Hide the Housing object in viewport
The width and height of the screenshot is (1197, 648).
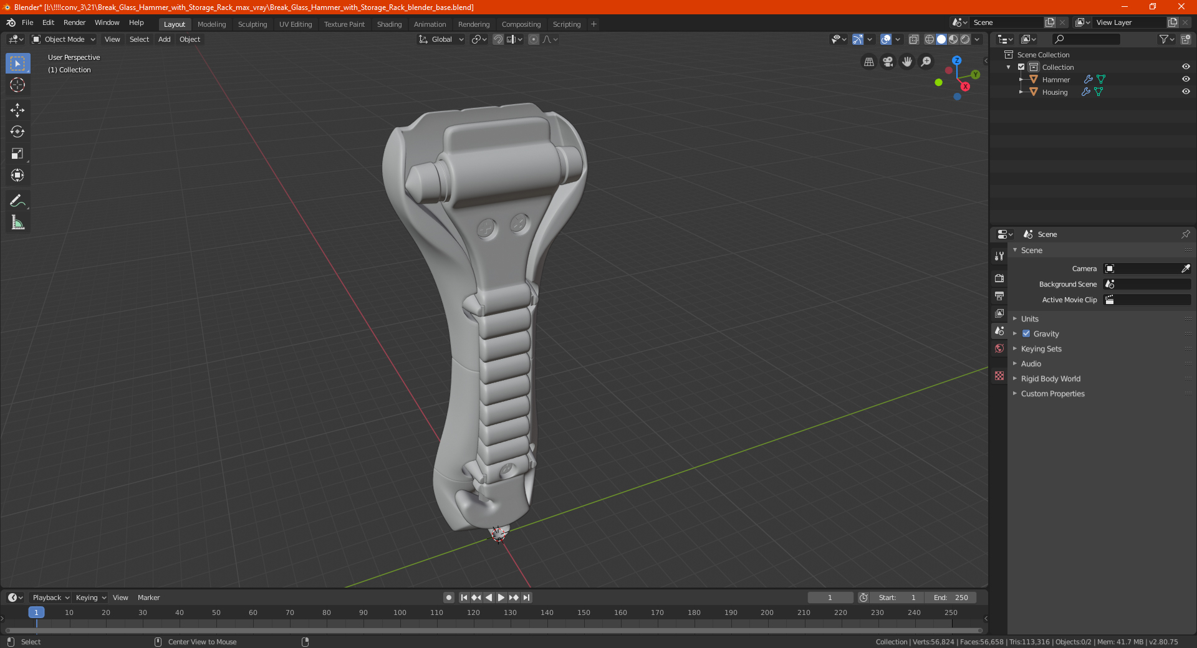click(1186, 92)
